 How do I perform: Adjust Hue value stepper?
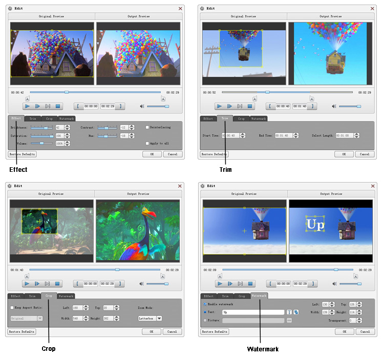(x=132, y=136)
